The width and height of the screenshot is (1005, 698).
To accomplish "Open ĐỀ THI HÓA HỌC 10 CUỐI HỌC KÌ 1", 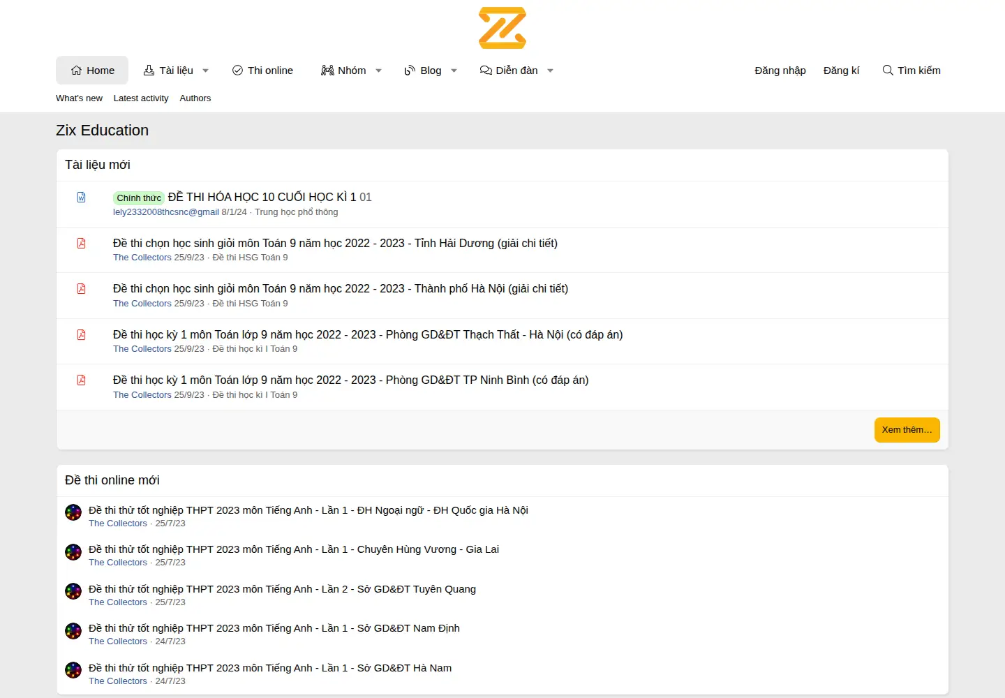I will click(x=262, y=197).
